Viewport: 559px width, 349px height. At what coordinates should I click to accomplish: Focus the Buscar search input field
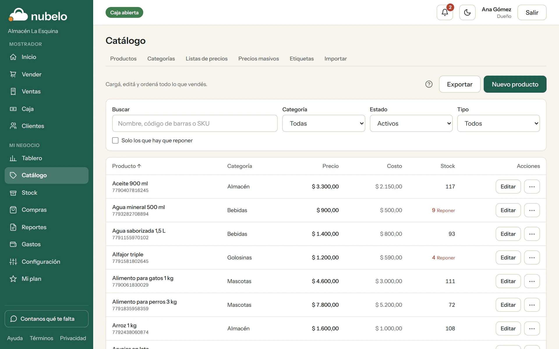(195, 123)
